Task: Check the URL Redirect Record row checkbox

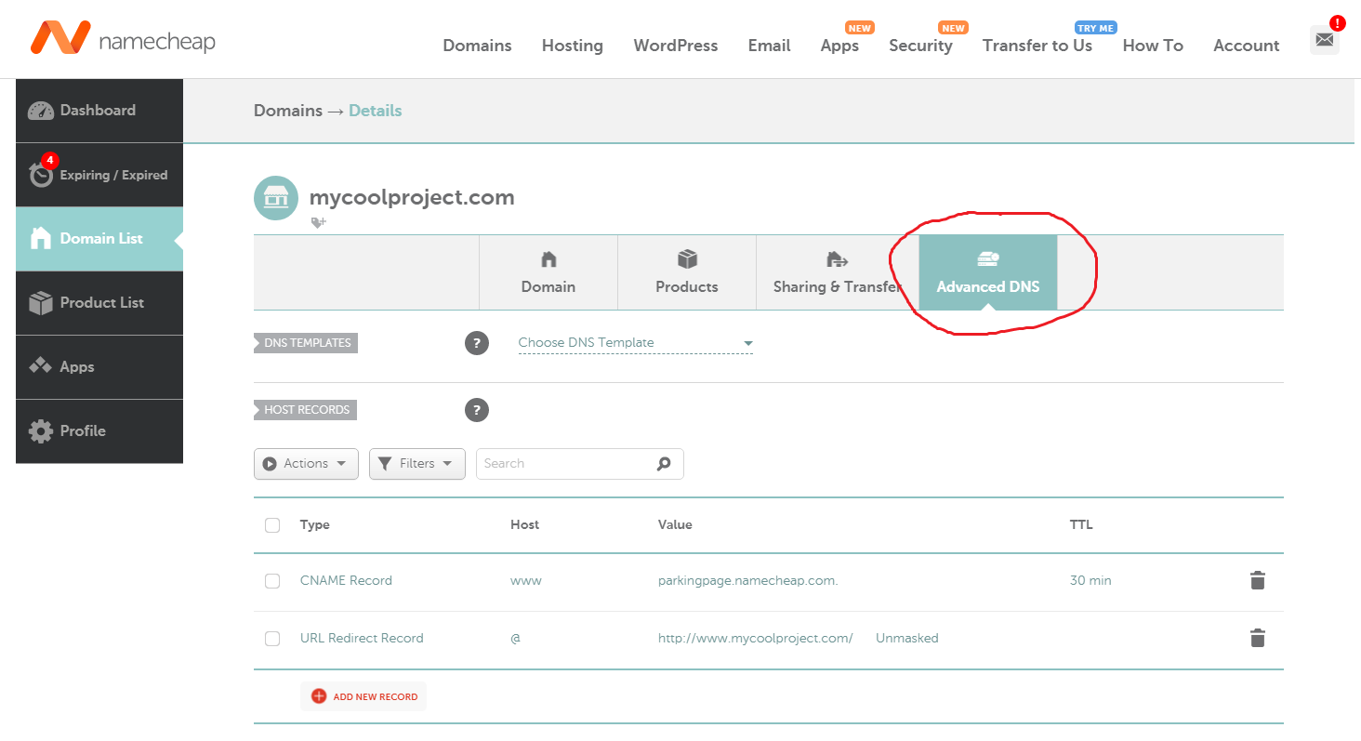Action: tap(272, 639)
